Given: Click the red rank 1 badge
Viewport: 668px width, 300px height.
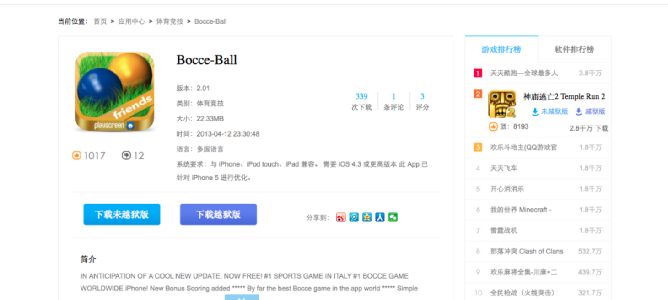Looking at the screenshot, I should (x=478, y=73).
